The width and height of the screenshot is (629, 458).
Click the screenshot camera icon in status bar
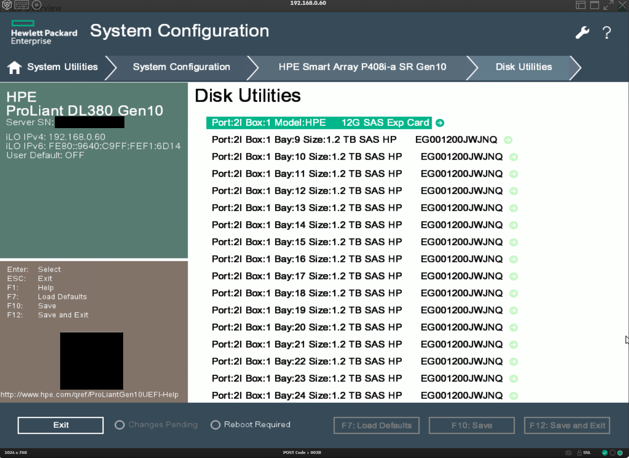coord(568,453)
